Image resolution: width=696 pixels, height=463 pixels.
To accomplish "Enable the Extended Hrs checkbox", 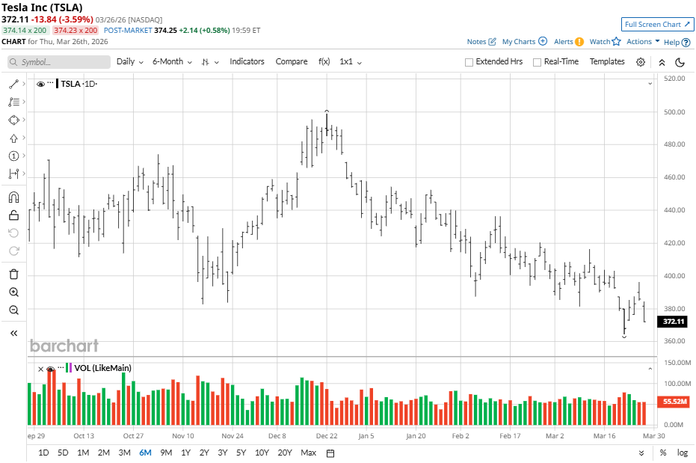I will 469,62.
